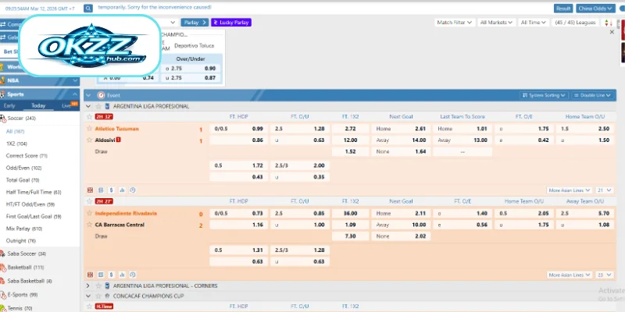Open the (45 / 45) Leagues selector
Viewport: 625px width, 312px height.
pyautogui.click(x=575, y=23)
